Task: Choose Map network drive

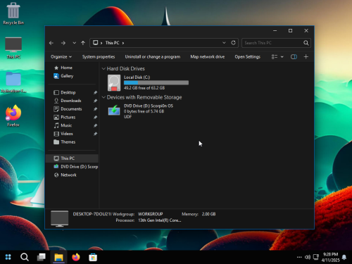Action: click(x=208, y=57)
